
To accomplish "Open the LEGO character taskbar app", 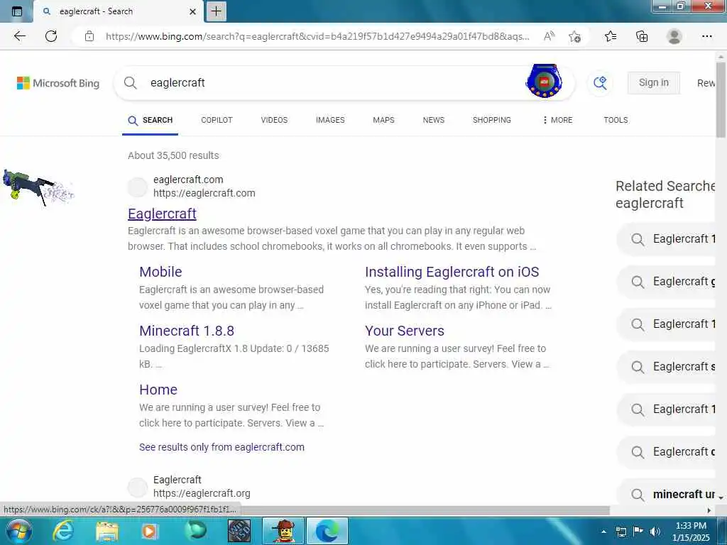I will click(x=283, y=531).
